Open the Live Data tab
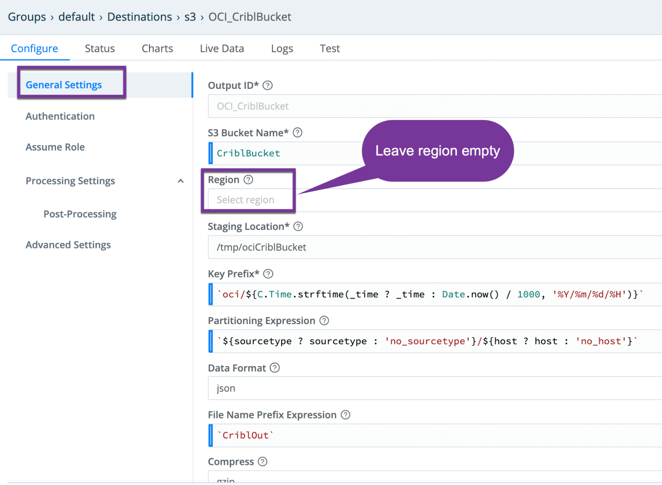Screen dimensions: 662x485 tap(222, 48)
